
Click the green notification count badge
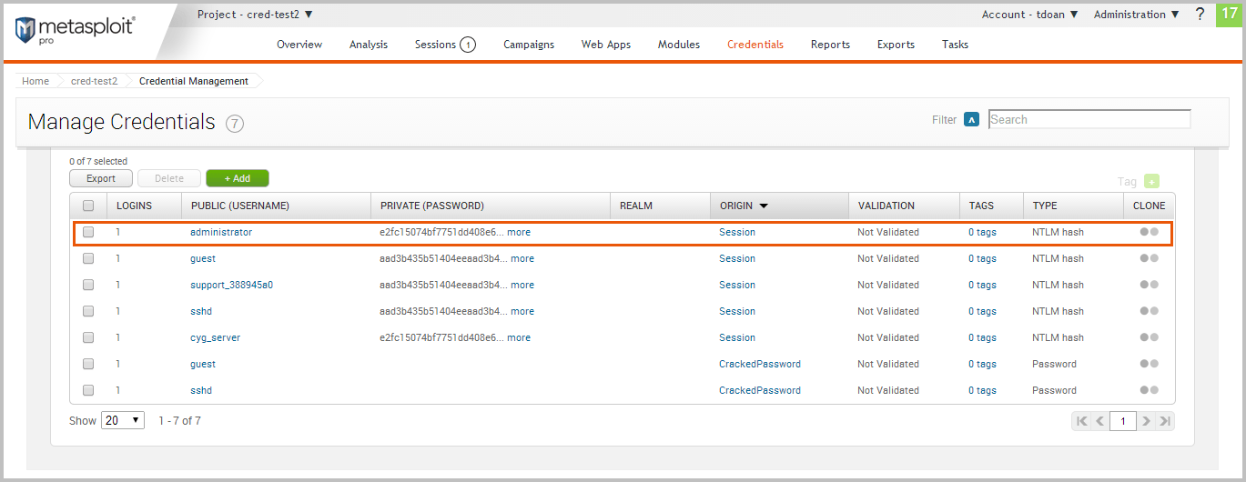(1229, 14)
